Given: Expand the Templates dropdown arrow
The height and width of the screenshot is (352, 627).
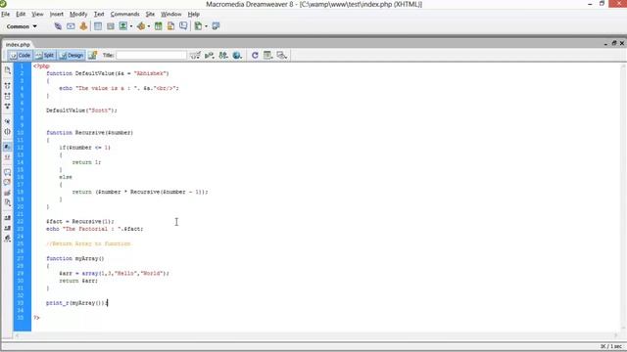Looking at the screenshot, I should pos(207,26).
